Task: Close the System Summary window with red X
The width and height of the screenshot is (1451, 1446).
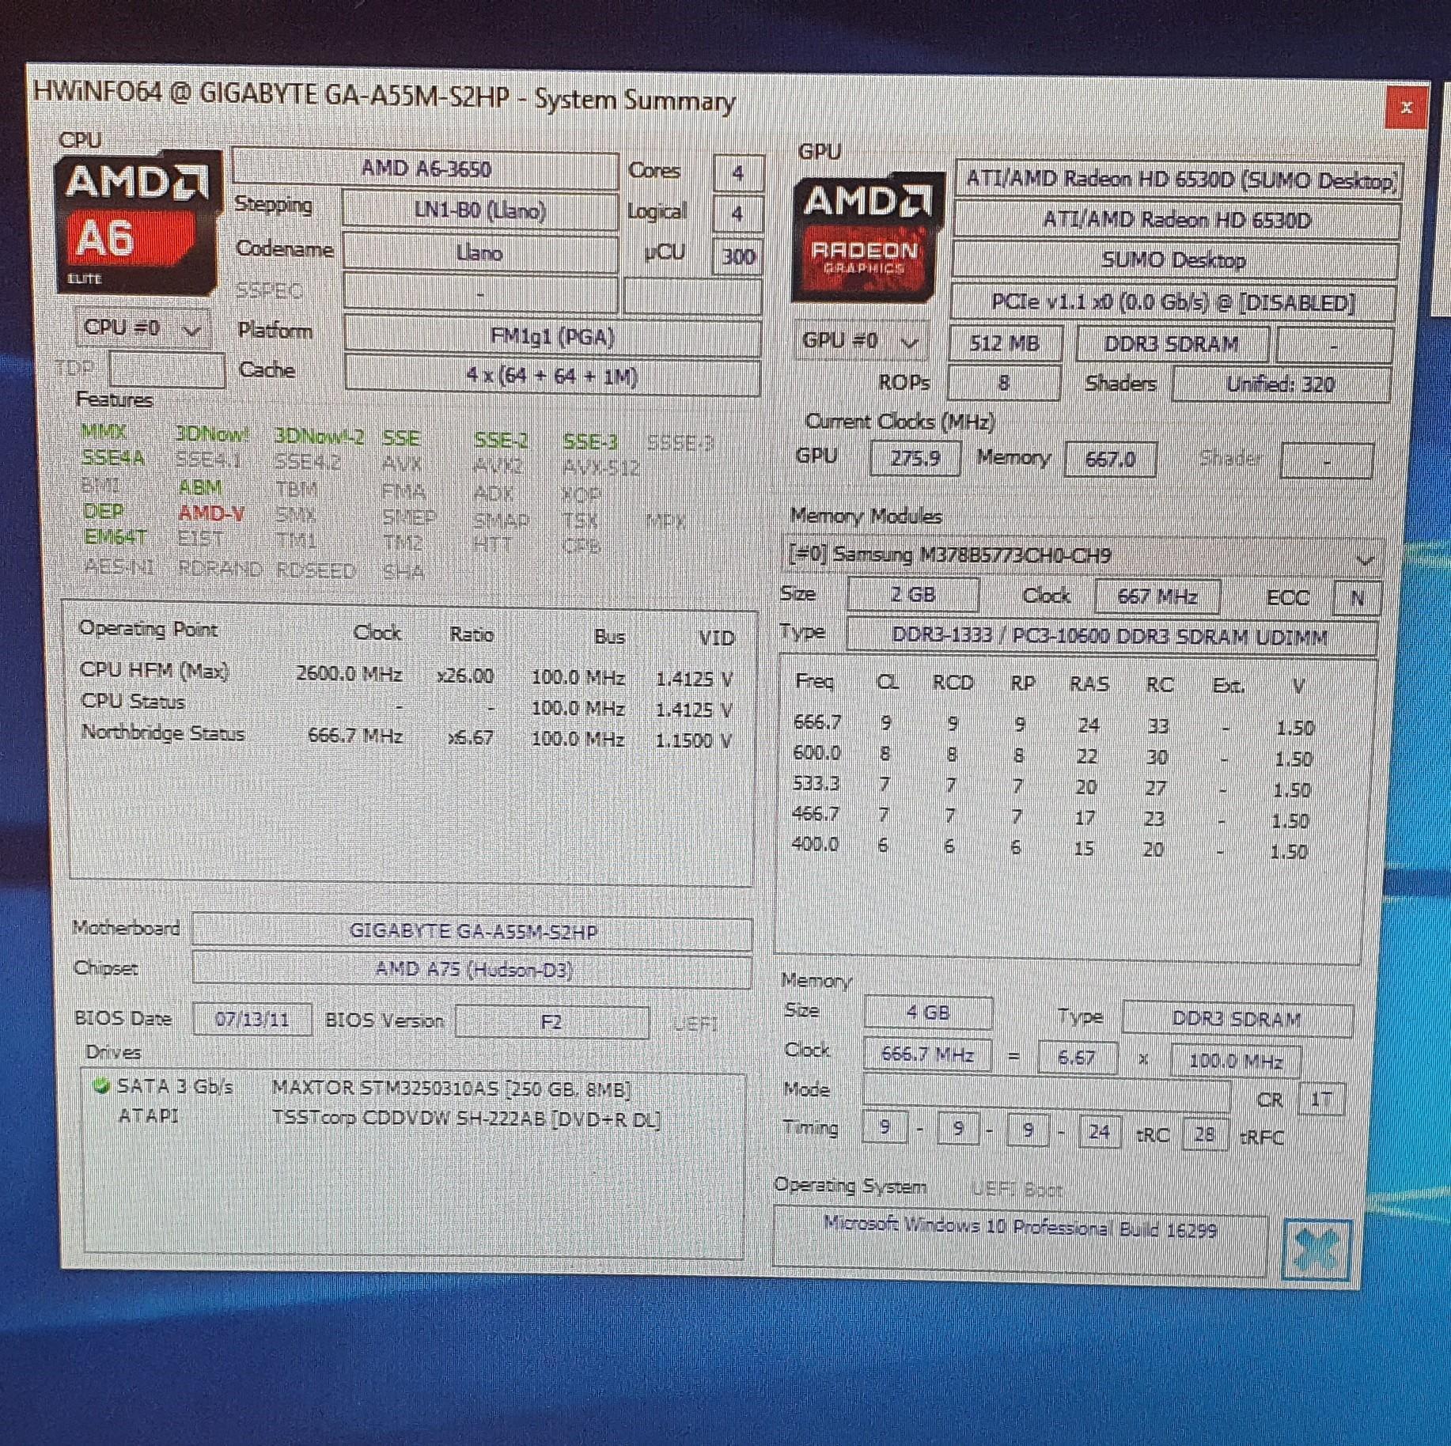Action: 1406,108
